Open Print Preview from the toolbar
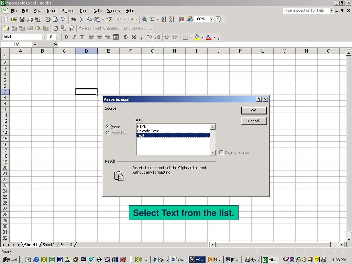352x264 pixels. click(x=55, y=19)
